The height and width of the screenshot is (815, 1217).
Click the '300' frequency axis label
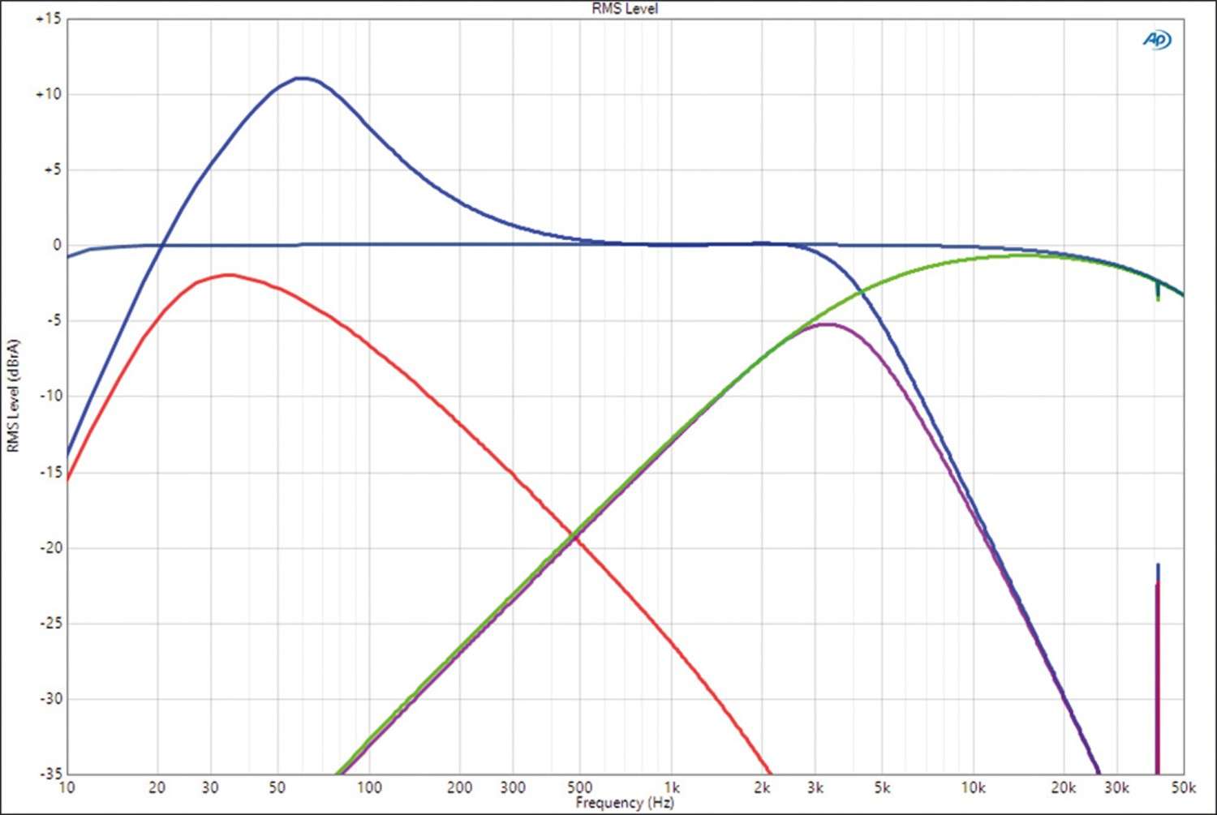(x=513, y=787)
